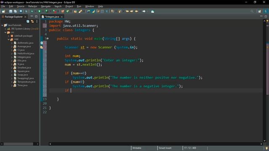The width and height of the screenshot is (269, 151).
Task: Close the Package Explorer view
Action: pyautogui.click(x=25, y=17)
